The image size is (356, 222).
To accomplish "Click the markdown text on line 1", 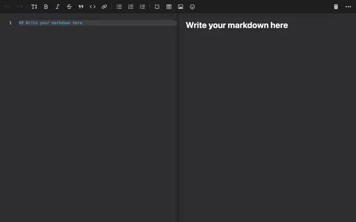I will (51, 23).
